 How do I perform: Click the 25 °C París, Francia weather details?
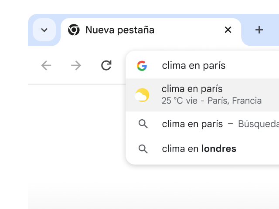click(211, 101)
